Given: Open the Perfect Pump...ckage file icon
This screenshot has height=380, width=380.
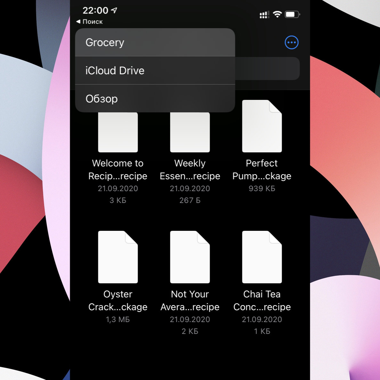Looking at the screenshot, I should pos(262,126).
